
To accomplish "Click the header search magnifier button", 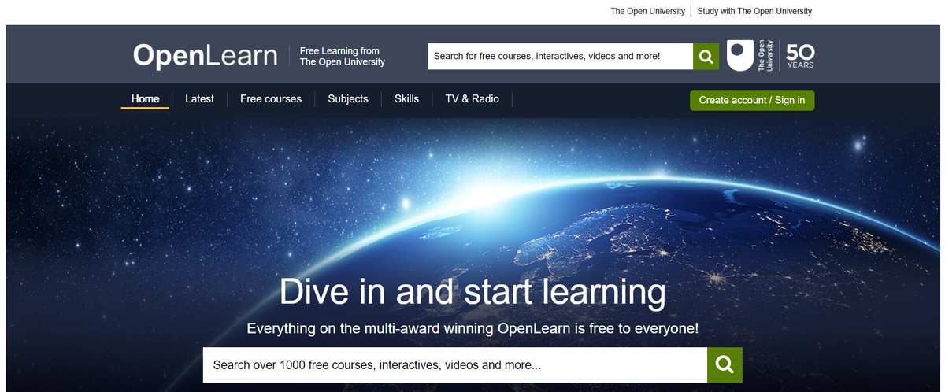I will point(706,57).
